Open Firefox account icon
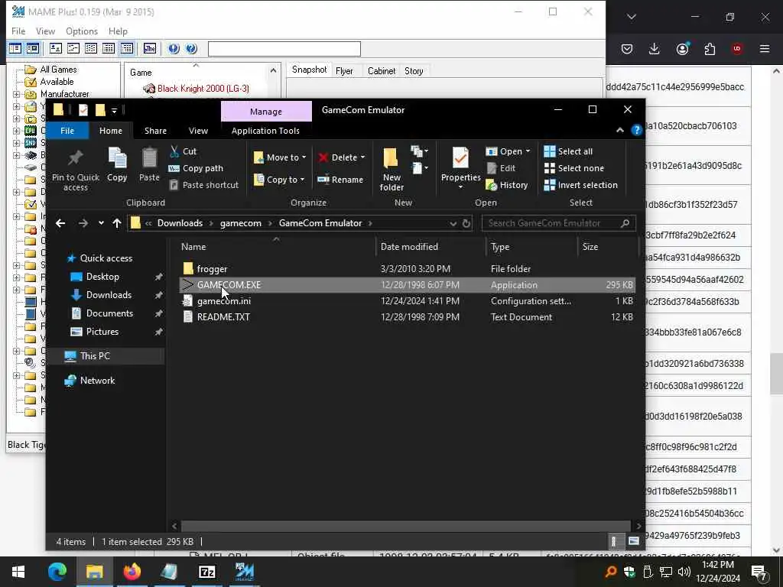The height and width of the screenshot is (587, 783). [x=682, y=48]
